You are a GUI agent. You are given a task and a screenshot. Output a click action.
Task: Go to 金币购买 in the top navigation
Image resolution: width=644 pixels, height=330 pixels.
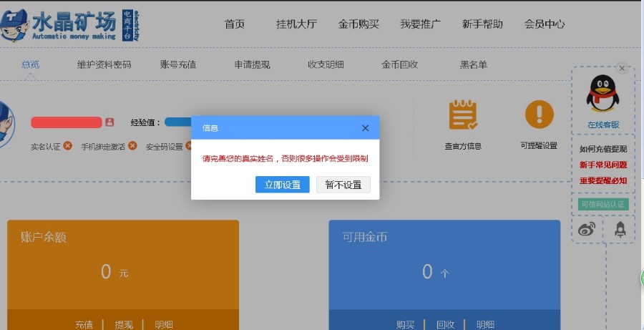358,24
